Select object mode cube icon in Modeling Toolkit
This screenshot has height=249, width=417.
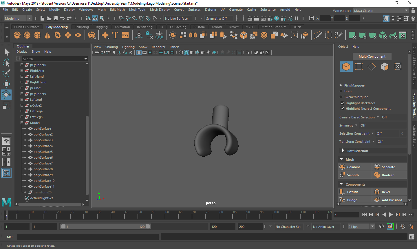(346, 67)
